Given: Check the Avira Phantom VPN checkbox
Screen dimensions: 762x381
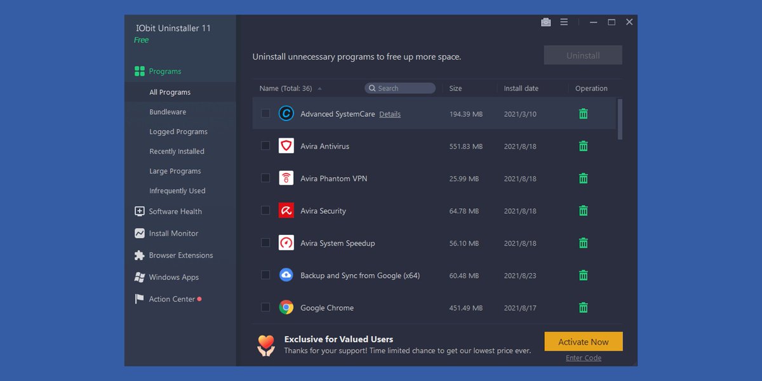Looking at the screenshot, I should [x=265, y=178].
